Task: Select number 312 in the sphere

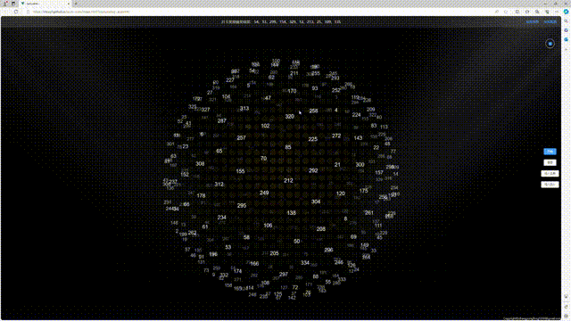Action: [x=219, y=185]
